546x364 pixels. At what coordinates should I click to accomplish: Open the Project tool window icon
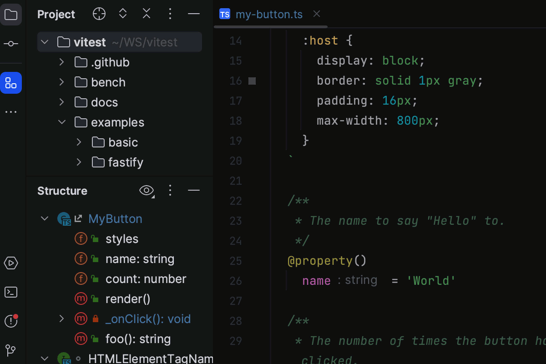pos(11,14)
